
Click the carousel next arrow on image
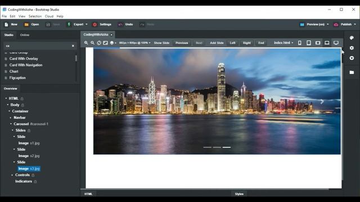322,101
